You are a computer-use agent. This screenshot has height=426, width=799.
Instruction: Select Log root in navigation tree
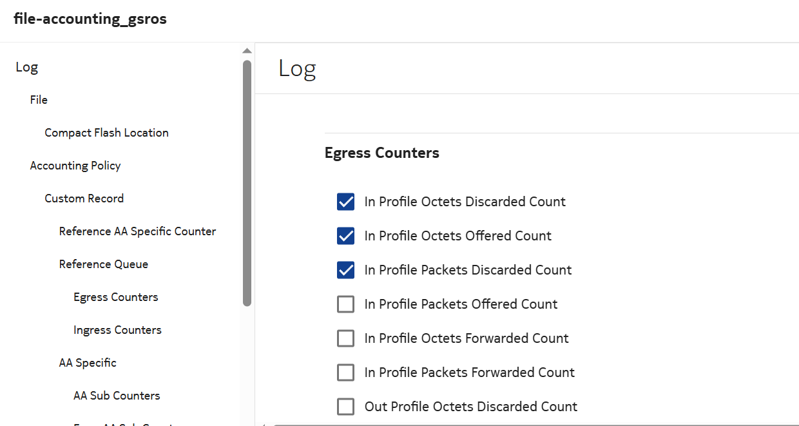(27, 67)
